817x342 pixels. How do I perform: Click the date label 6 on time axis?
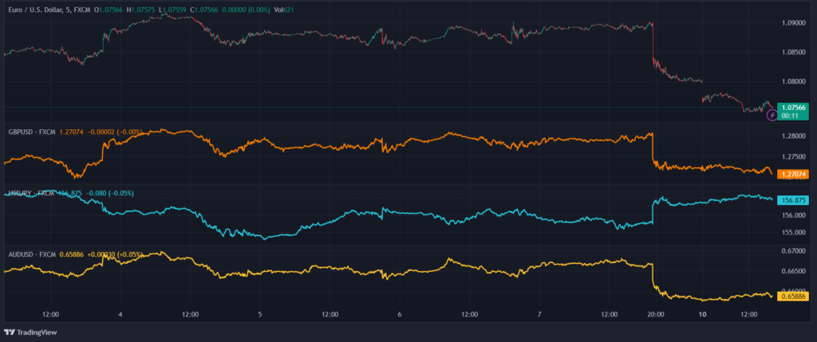coord(399,314)
